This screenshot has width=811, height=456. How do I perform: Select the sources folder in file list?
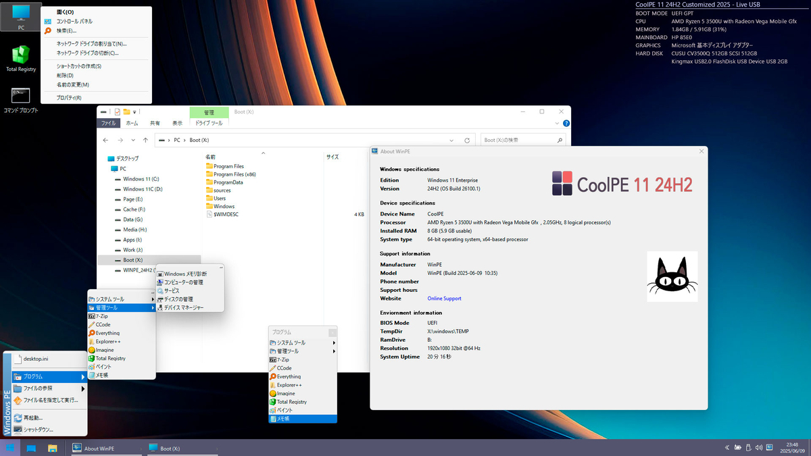(218, 191)
